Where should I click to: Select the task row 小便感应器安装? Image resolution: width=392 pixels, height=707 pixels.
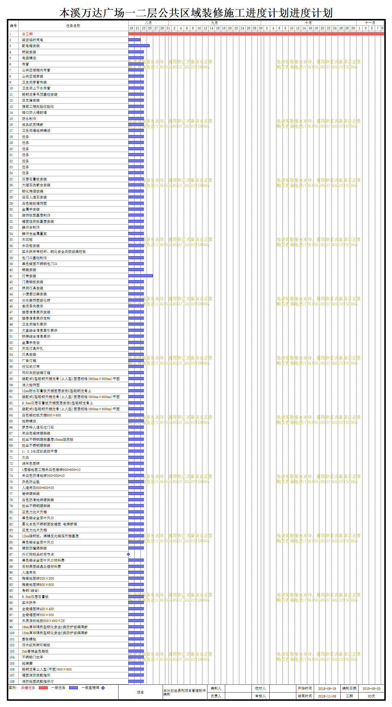click(x=68, y=294)
